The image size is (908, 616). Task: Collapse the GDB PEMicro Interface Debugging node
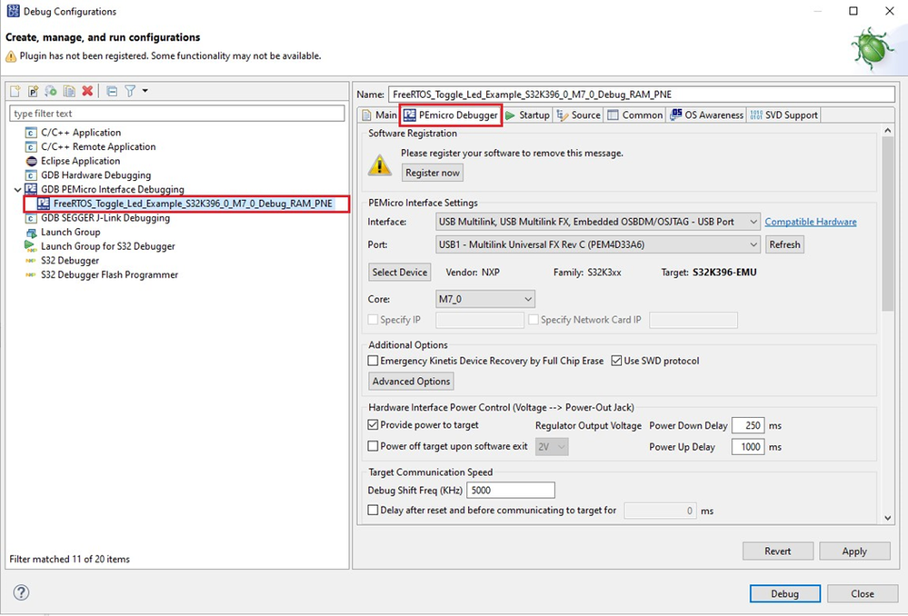point(17,189)
